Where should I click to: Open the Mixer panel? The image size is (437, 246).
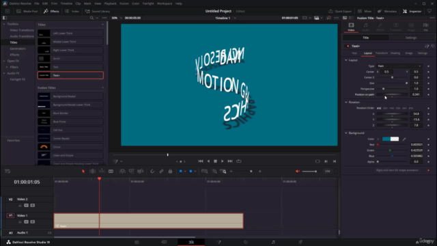pyautogui.click(x=365, y=11)
